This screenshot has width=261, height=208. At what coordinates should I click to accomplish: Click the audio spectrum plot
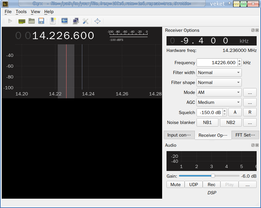tap(211, 161)
